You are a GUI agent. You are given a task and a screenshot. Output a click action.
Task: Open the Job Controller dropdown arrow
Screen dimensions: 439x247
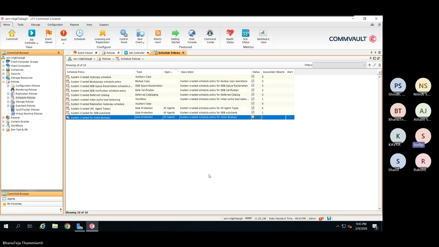(x=37, y=43)
